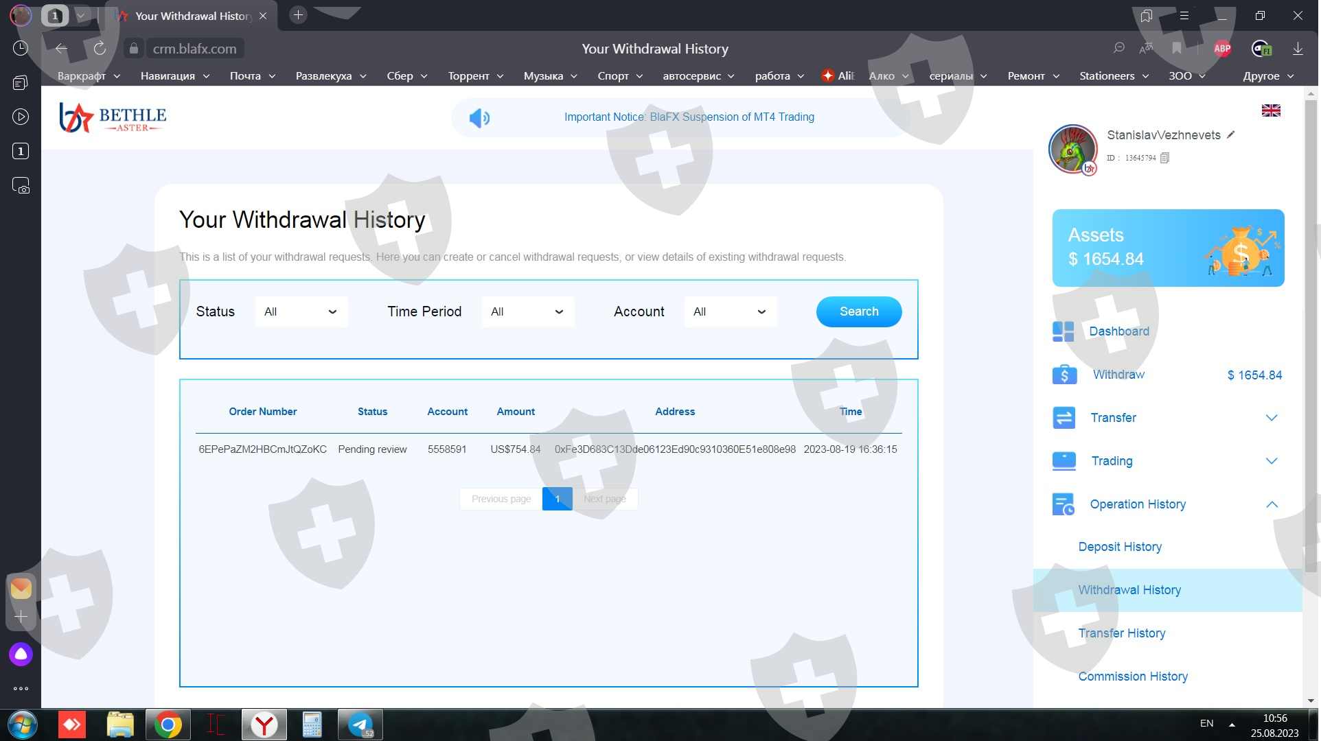The image size is (1321, 741).
Task: Open the Account filter dropdown
Action: tap(730, 311)
